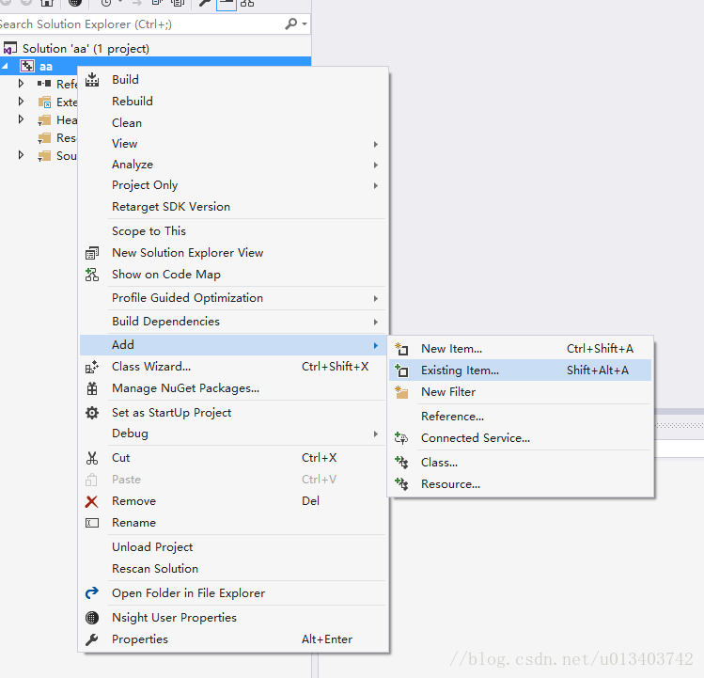Select Unload Project

pyautogui.click(x=232, y=546)
